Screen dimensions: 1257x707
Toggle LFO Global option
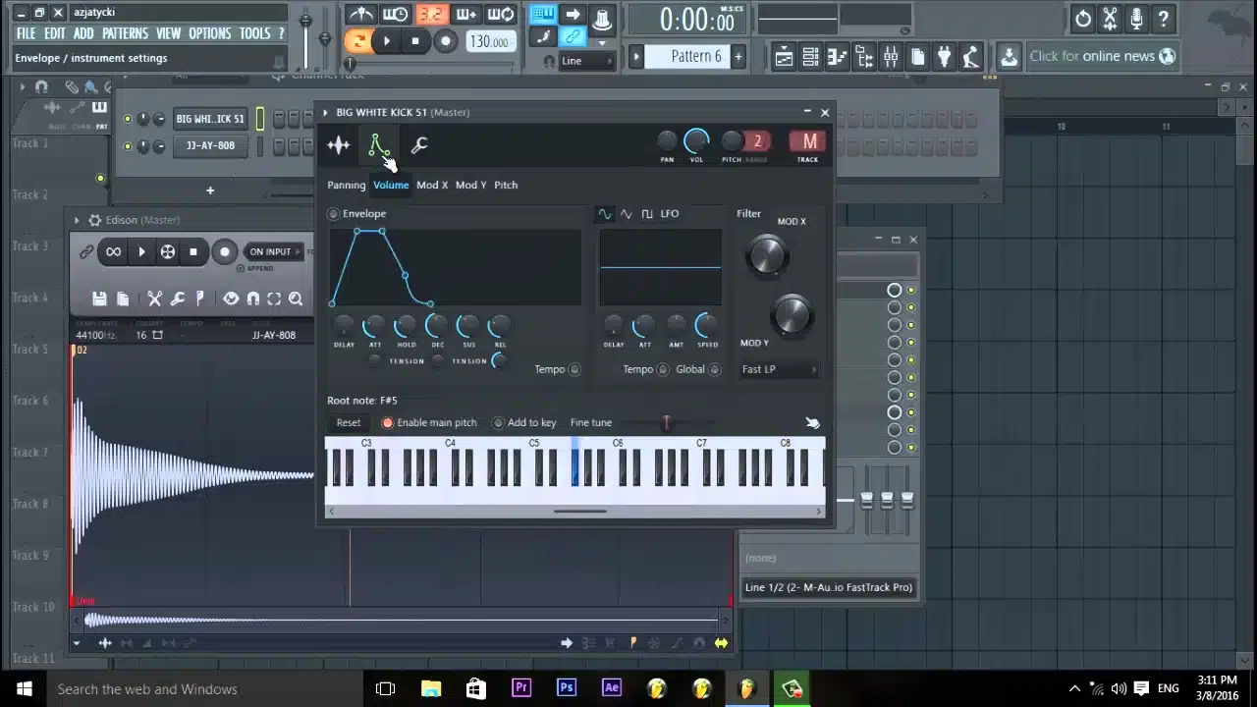[x=715, y=369]
